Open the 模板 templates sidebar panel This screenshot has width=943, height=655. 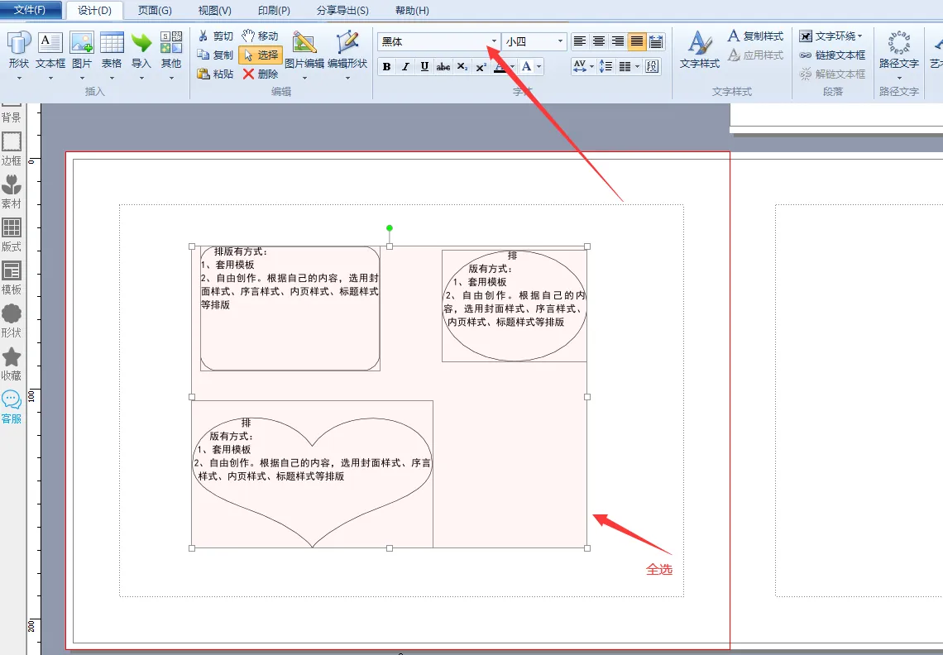pos(12,277)
